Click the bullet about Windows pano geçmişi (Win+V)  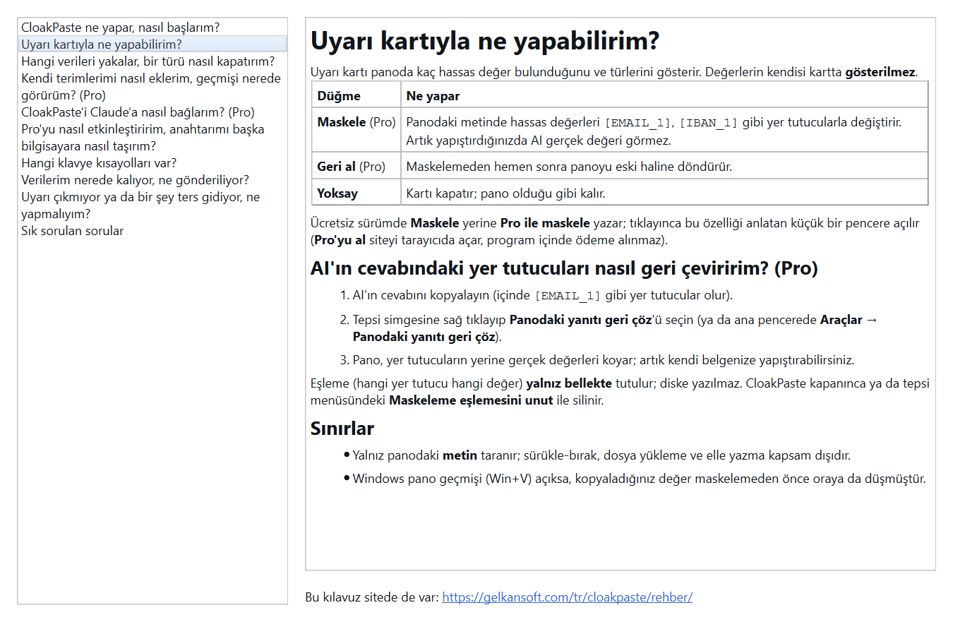click(639, 479)
